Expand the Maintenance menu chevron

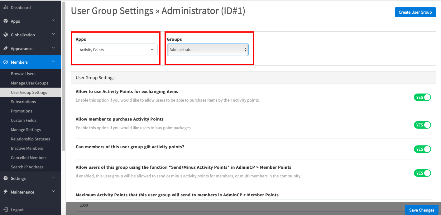(53, 192)
